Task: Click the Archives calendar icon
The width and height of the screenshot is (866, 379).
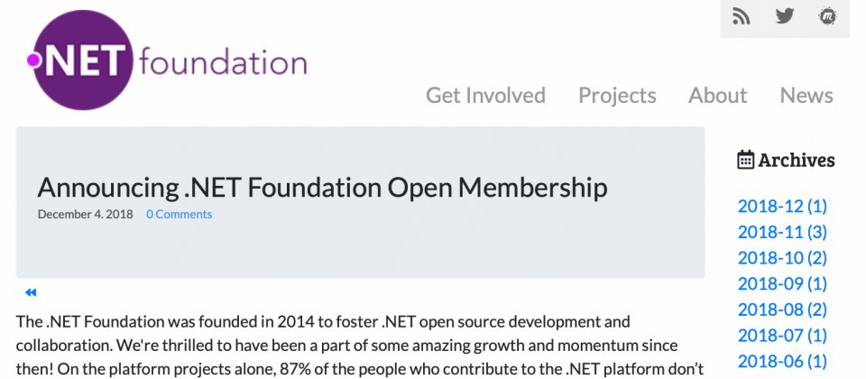Action: pyautogui.click(x=746, y=160)
